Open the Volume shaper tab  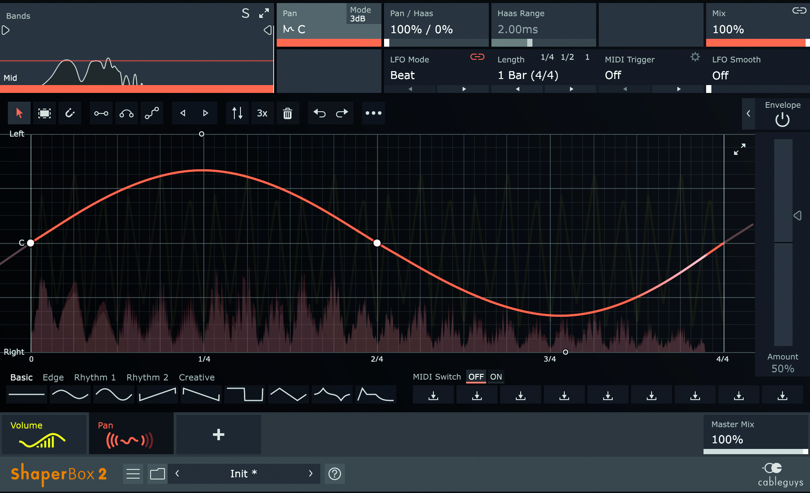point(44,435)
